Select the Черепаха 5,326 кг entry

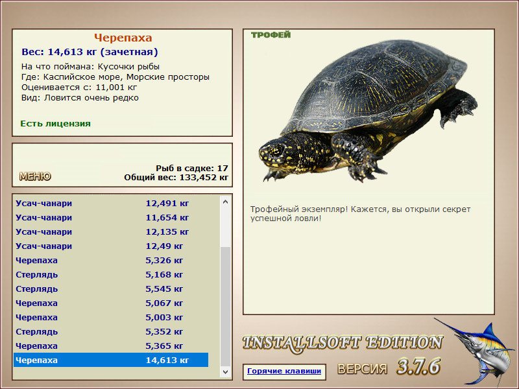[111, 261]
